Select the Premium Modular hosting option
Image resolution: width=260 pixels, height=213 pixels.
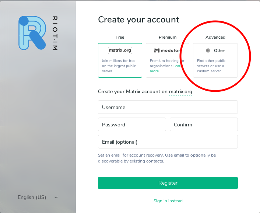coord(168,60)
